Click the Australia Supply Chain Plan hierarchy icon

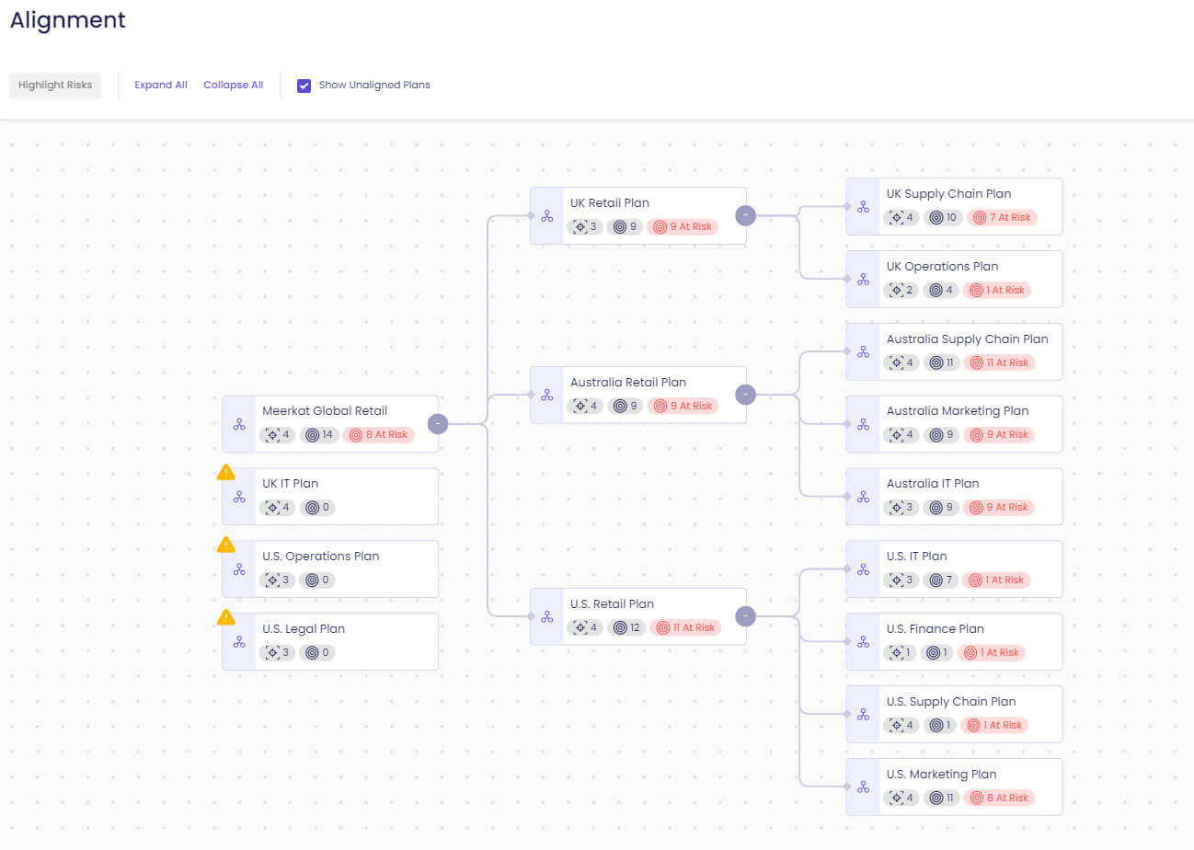[x=863, y=351]
